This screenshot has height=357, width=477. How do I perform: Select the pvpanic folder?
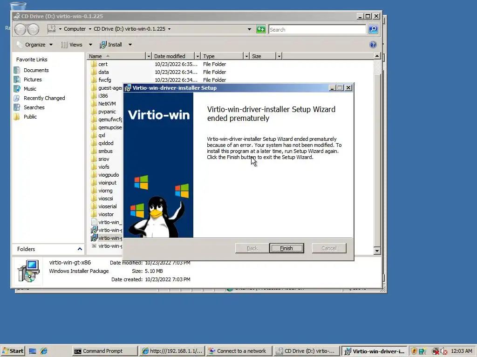tap(107, 112)
